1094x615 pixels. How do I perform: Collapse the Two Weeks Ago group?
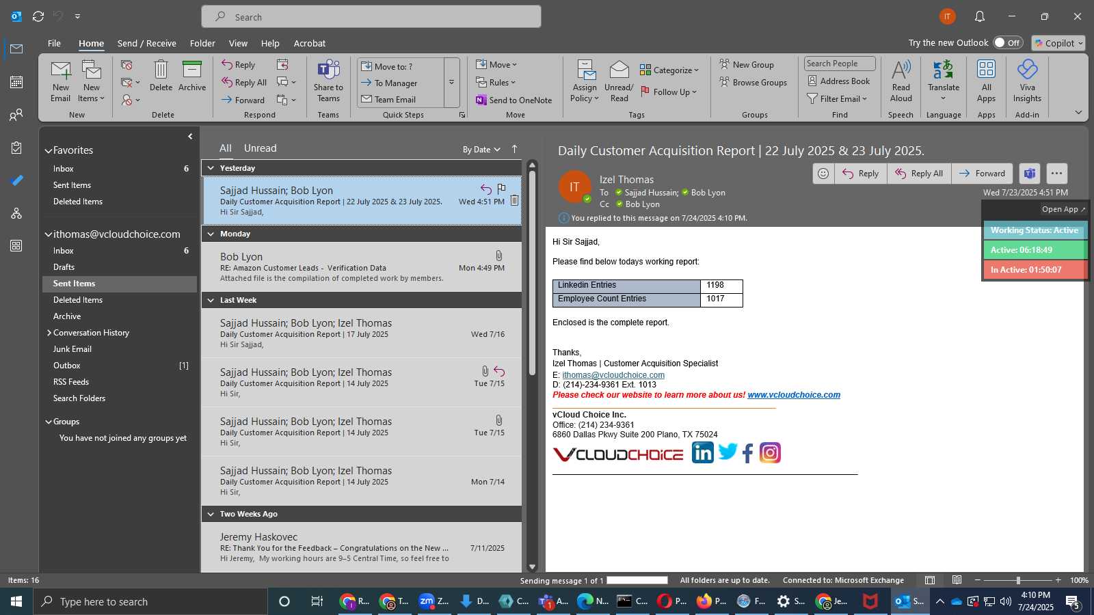coord(211,514)
